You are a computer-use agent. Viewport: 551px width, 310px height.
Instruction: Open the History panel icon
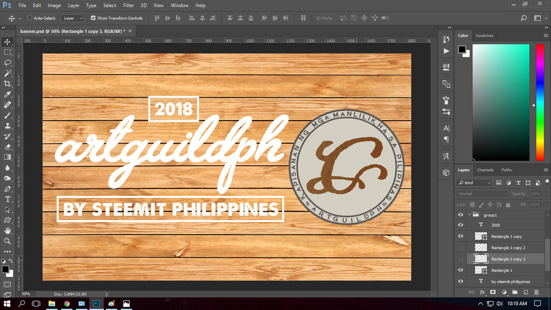click(446, 39)
